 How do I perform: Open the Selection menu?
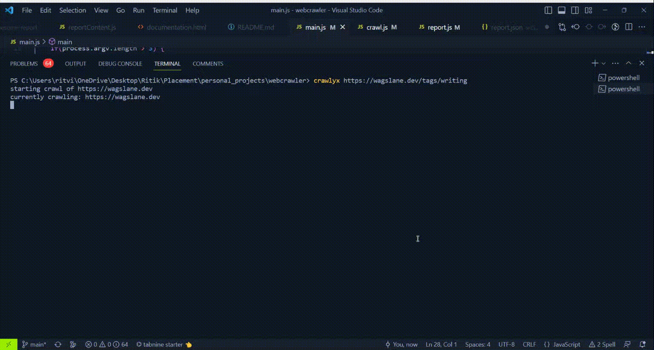(72, 10)
